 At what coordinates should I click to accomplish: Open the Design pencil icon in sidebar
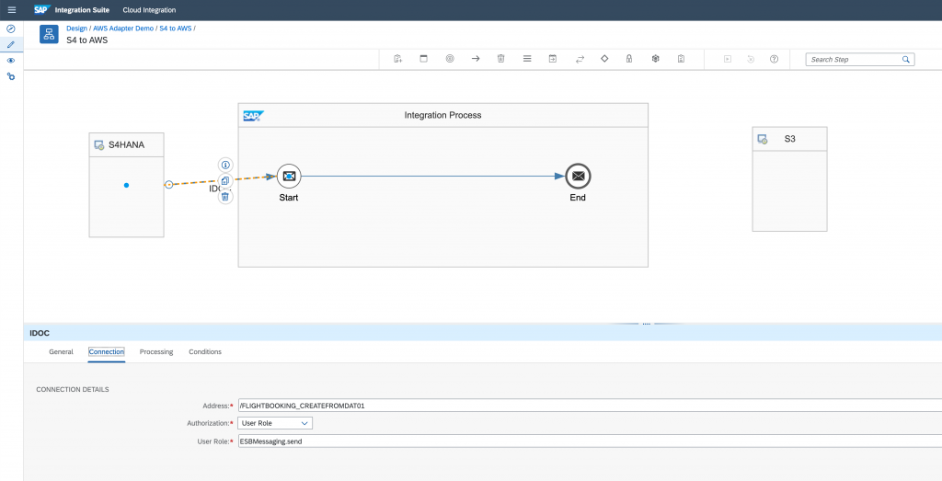pyautogui.click(x=11, y=44)
